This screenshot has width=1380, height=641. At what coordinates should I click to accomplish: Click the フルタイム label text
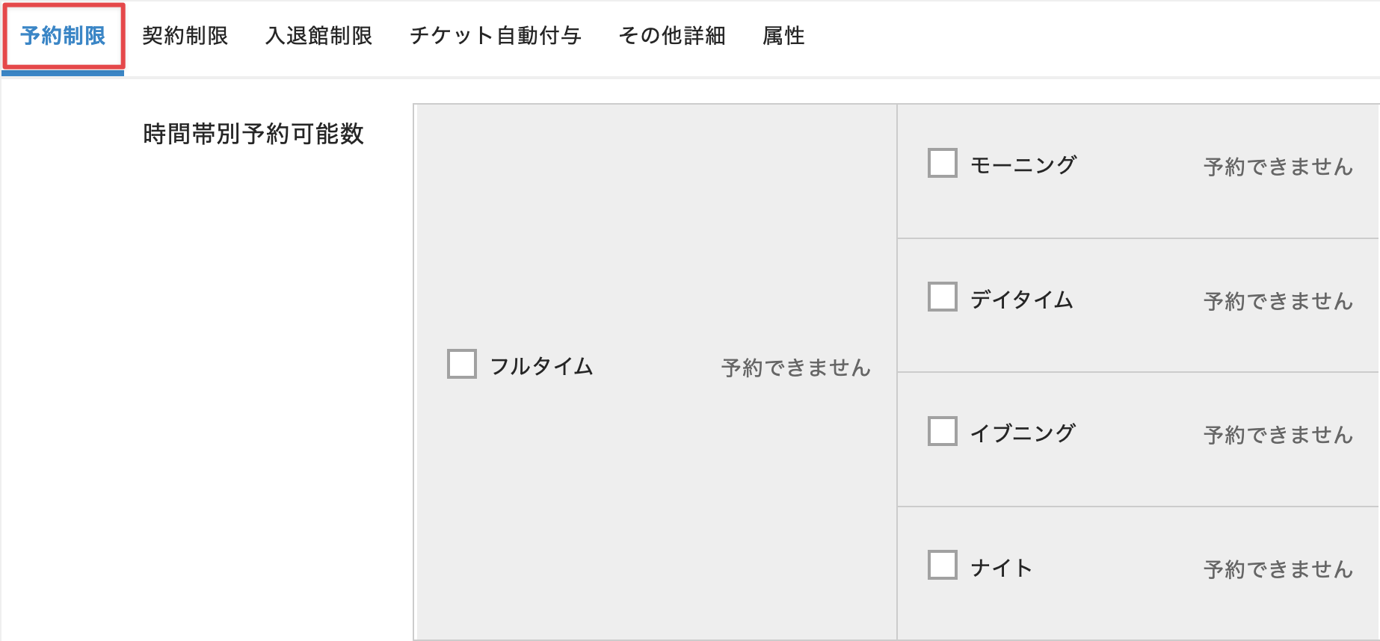click(x=541, y=366)
